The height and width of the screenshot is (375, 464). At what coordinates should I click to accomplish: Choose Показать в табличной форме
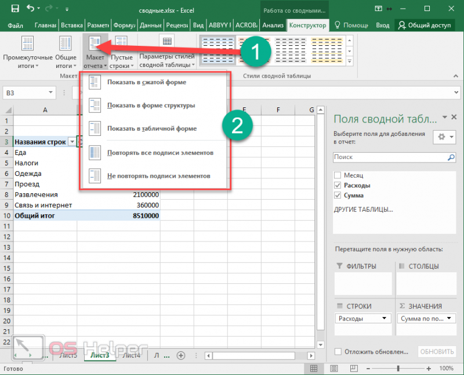(154, 128)
